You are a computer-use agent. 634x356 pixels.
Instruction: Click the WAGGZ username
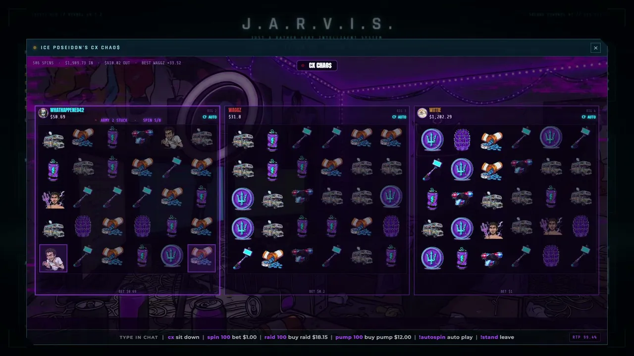235,110
